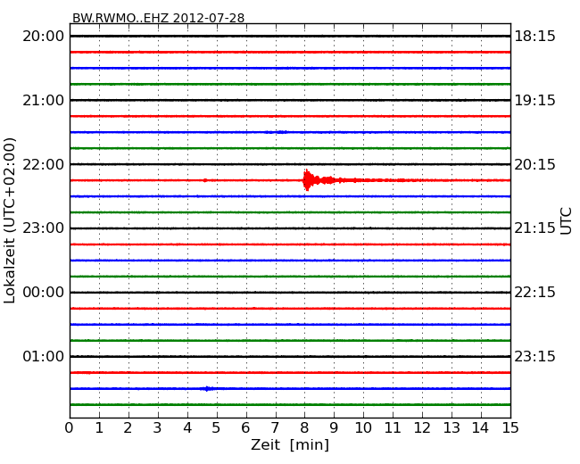Click x-axis tick label 5
Image resolution: width=580 pixels, height=464 pixels.
217,428
